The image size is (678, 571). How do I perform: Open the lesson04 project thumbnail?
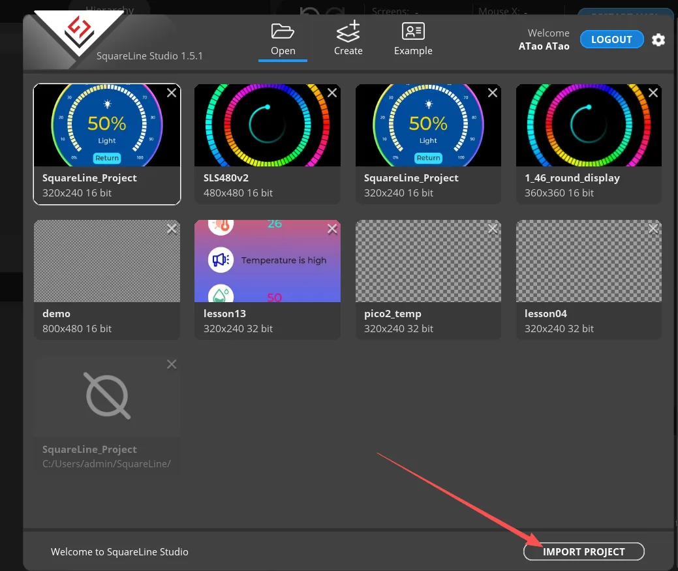tap(589, 261)
